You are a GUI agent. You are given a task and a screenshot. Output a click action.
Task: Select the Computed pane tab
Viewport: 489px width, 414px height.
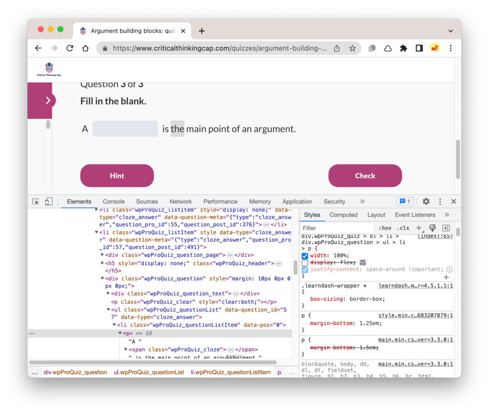point(344,215)
